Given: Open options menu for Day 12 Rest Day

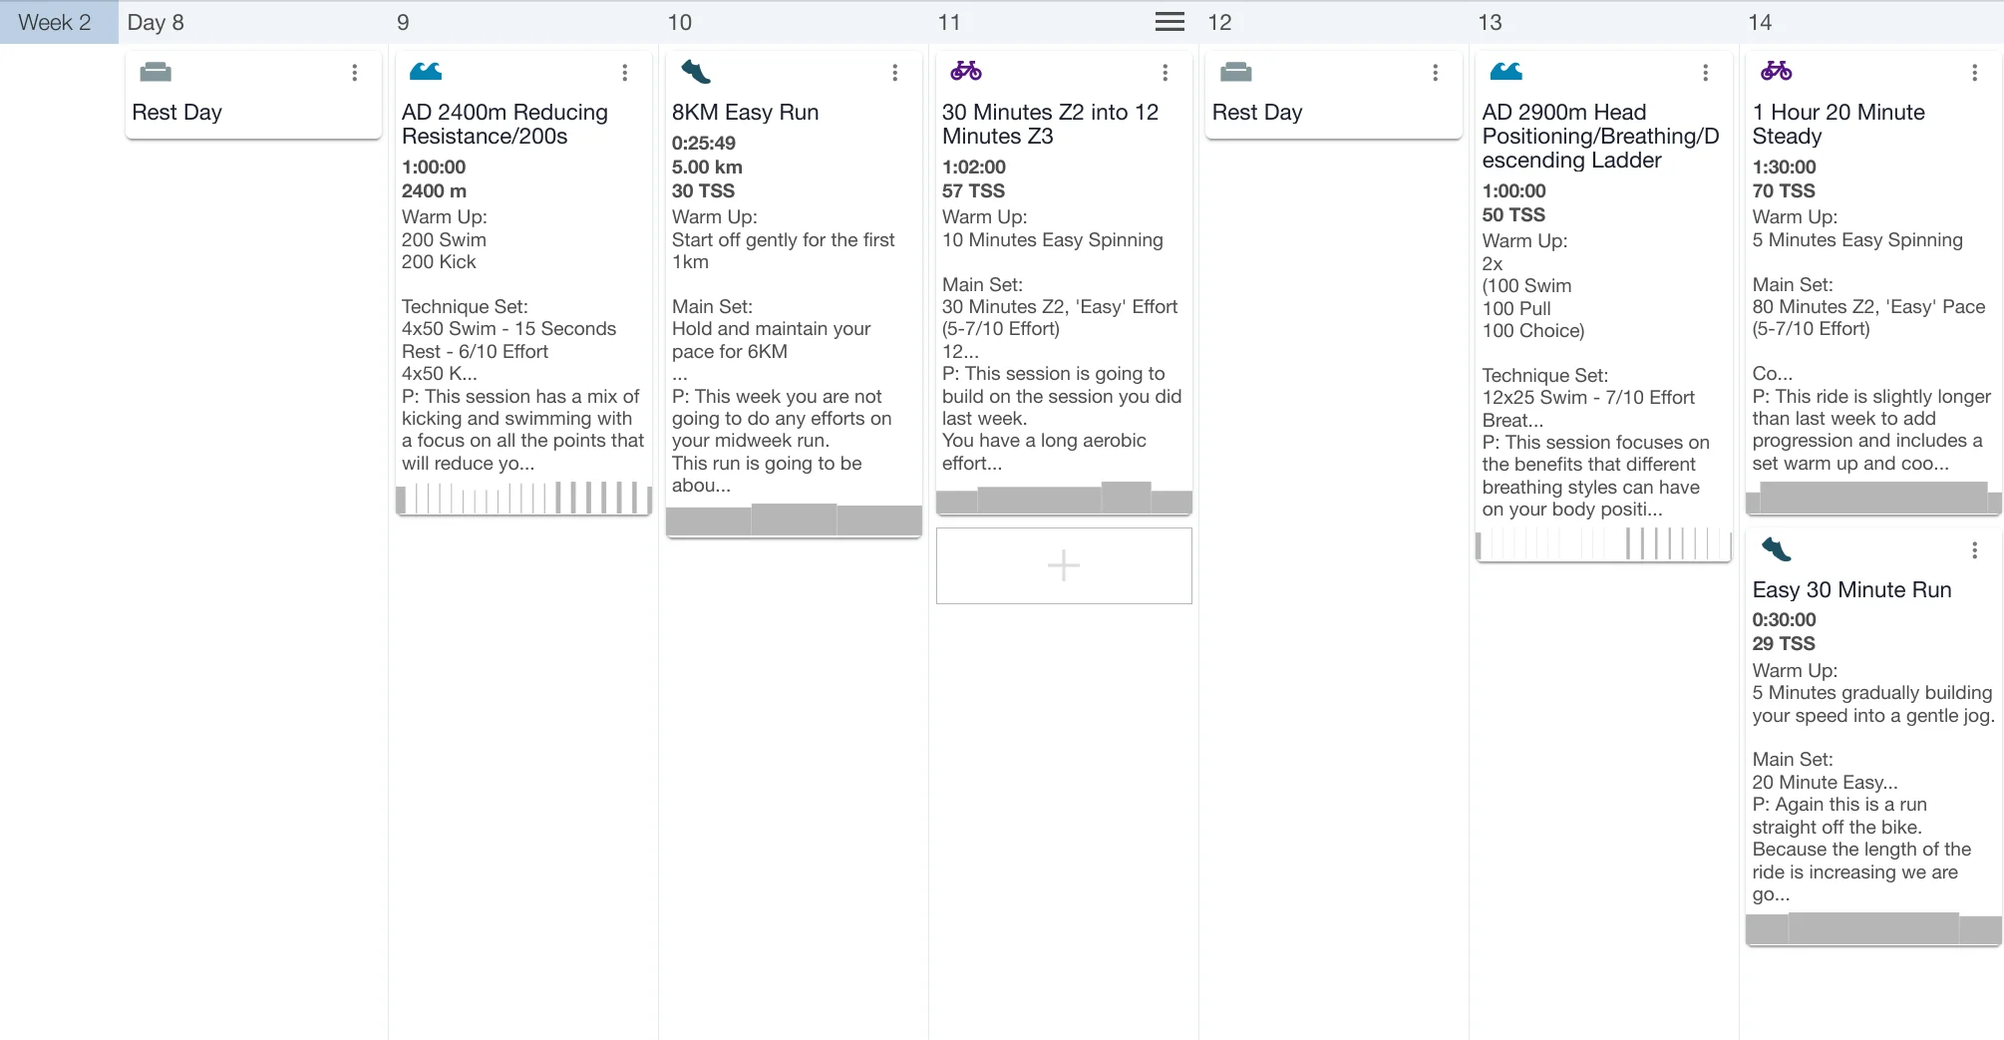Looking at the screenshot, I should pyautogui.click(x=1435, y=73).
